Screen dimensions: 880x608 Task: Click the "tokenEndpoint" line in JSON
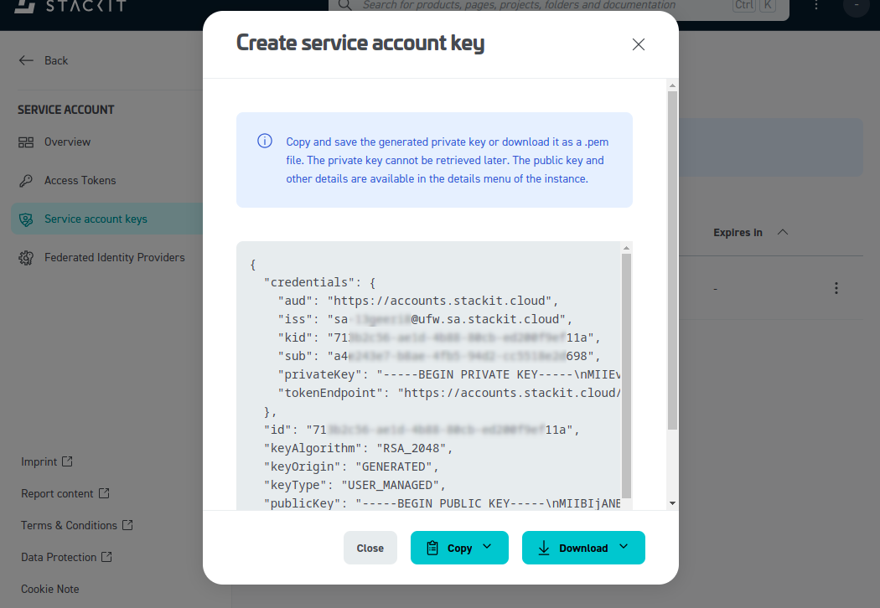tap(449, 393)
